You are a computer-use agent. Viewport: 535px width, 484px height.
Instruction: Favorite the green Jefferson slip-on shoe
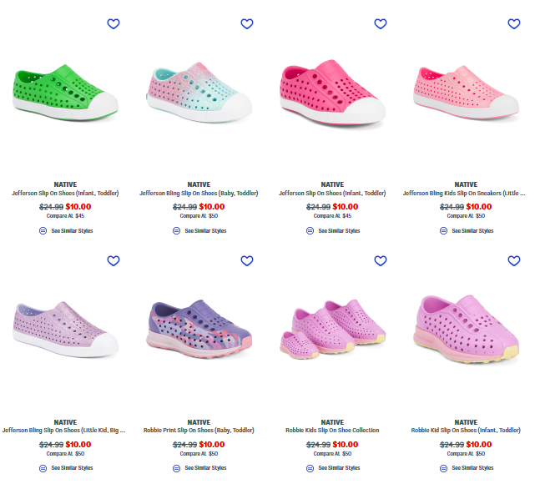[x=114, y=24]
